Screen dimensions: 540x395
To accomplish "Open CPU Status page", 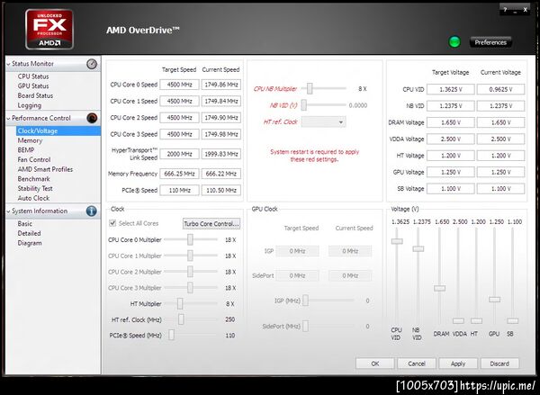I will click(33, 76).
